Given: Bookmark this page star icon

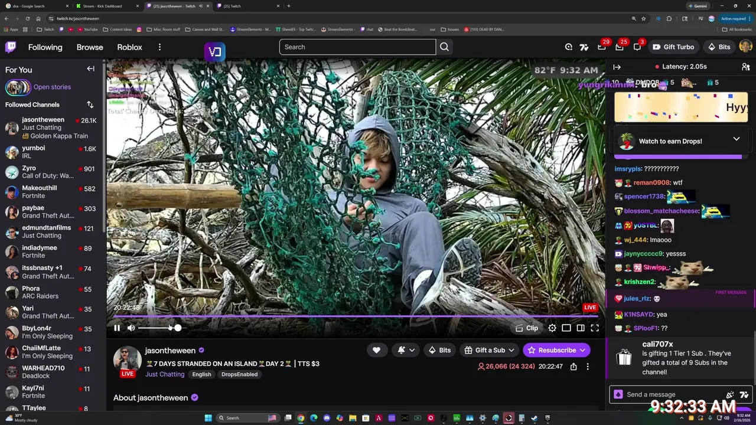Looking at the screenshot, I should coord(644,18).
